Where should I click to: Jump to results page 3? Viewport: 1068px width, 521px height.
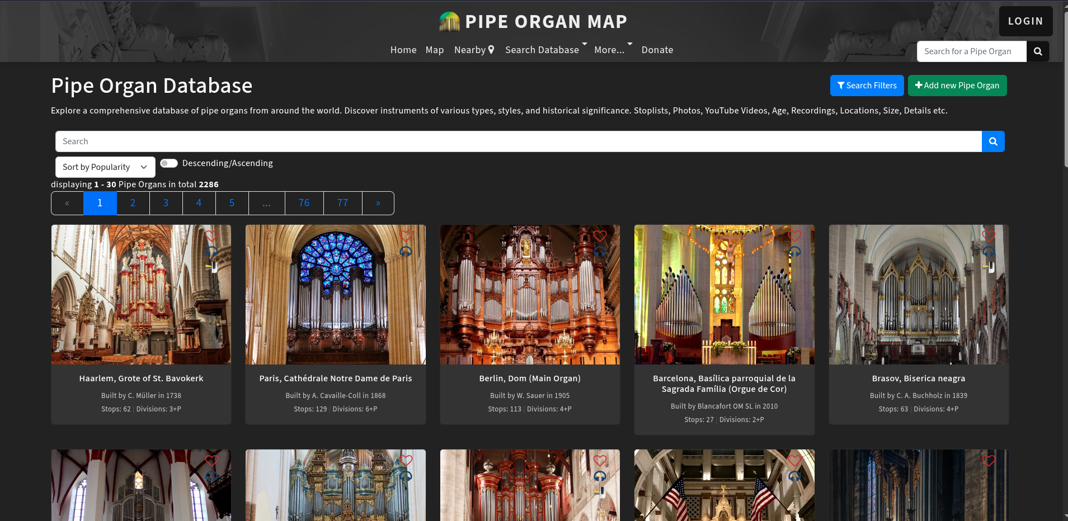click(x=166, y=203)
